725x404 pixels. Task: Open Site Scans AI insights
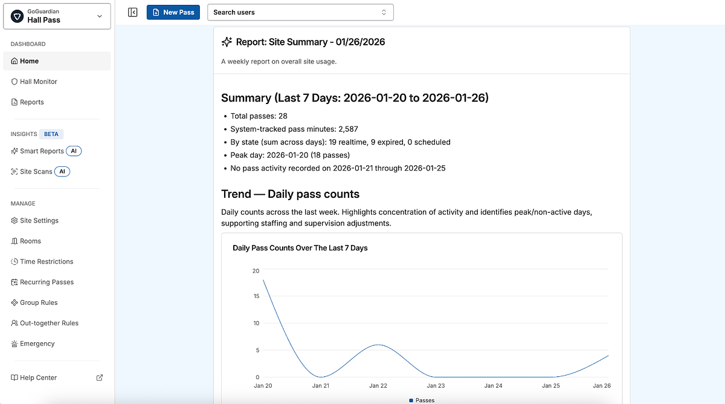click(x=36, y=172)
